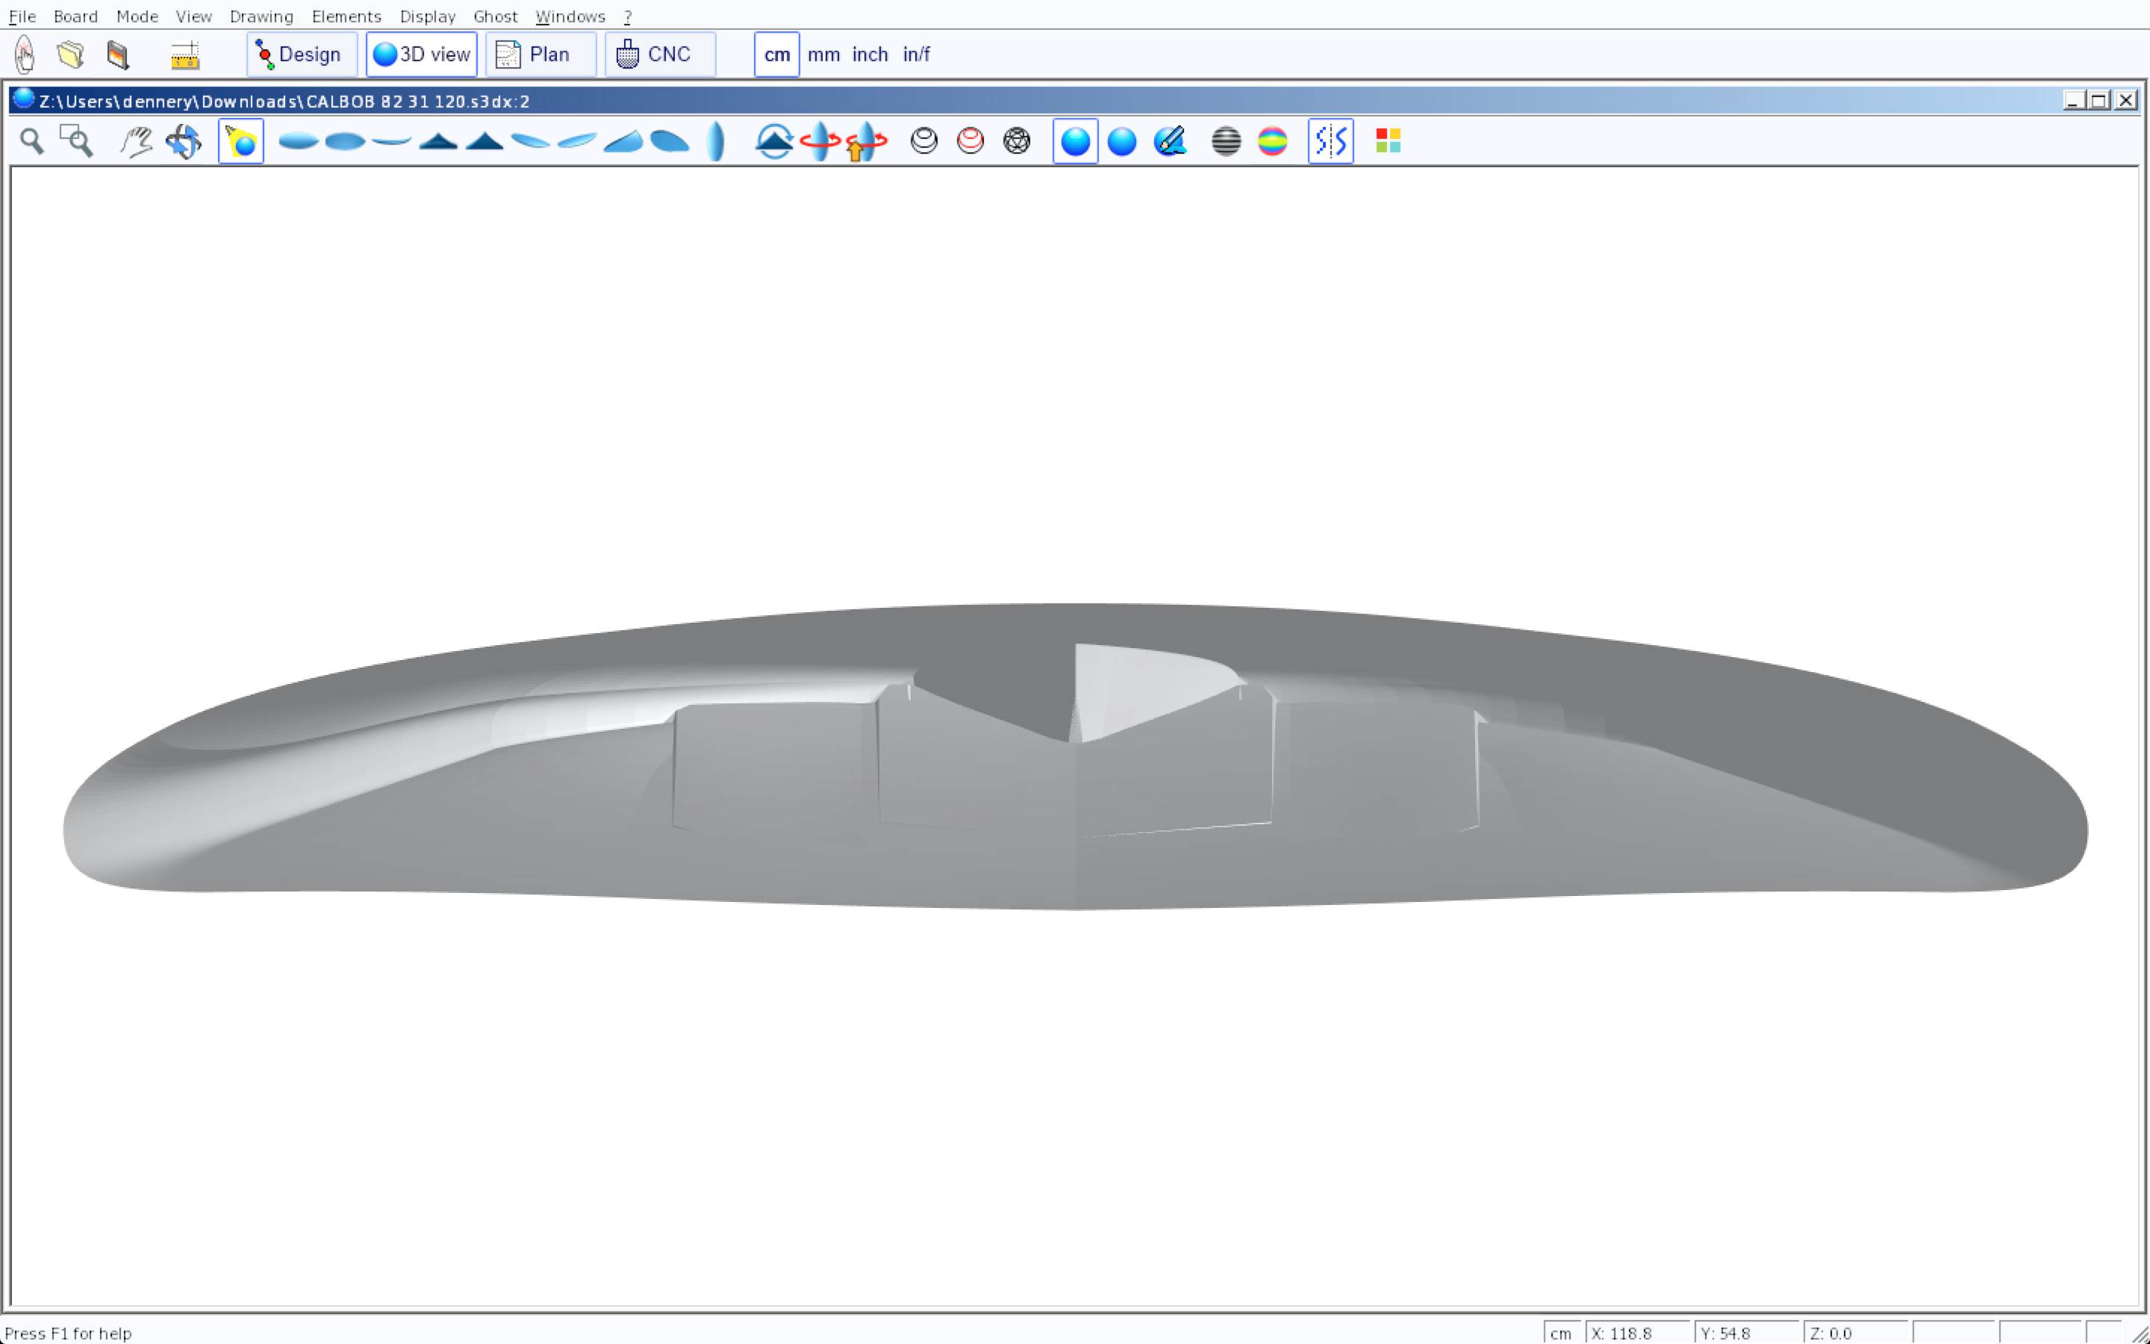Toggle the first blue sphere shading mode
The height and width of the screenshot is (1344, 2150).
point(1075,141)
